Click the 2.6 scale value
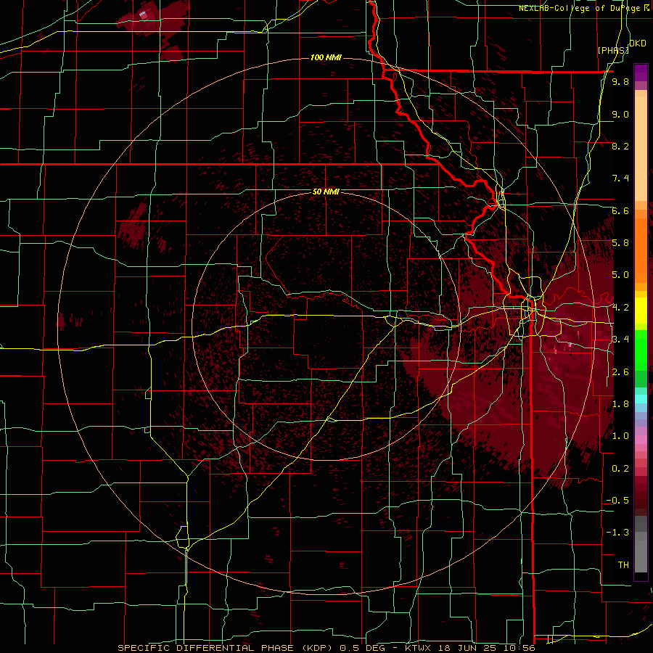The height and width of the screenshot is (653, 653). [x=620, y=372]
